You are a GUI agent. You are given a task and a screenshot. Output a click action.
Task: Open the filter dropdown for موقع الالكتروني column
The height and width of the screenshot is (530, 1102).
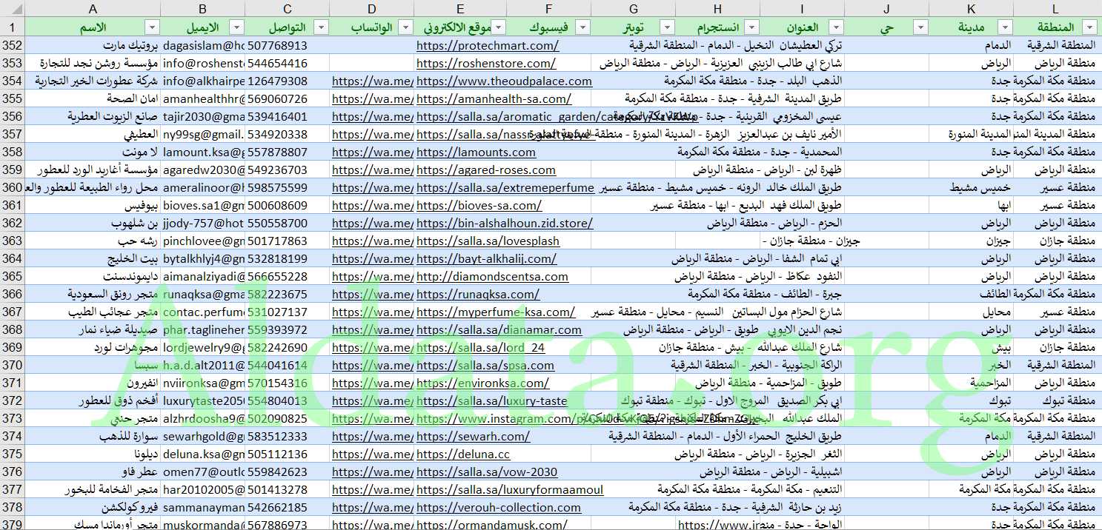[x=499, y=27]
